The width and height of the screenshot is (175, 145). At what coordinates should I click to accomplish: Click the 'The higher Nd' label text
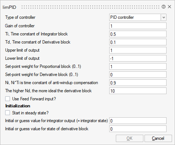[49, 91]
